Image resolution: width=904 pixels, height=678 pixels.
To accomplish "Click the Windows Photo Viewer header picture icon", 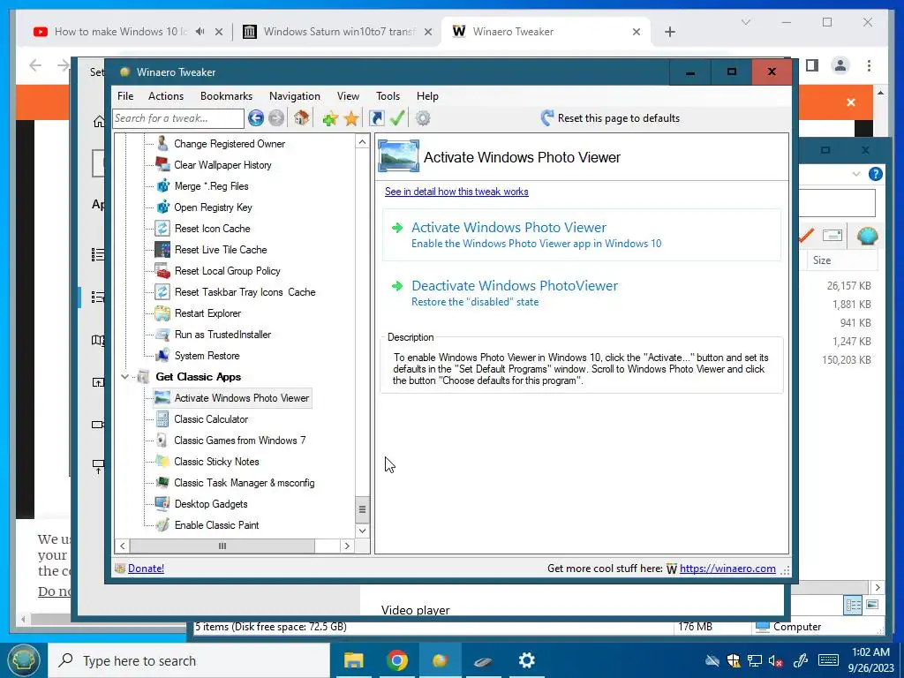I will click(398, 156).
